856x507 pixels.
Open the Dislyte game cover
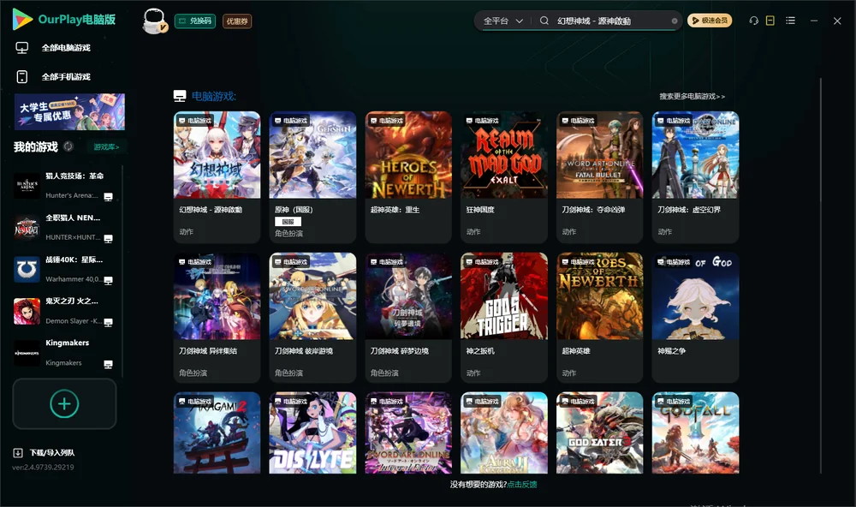coord(312,432)
